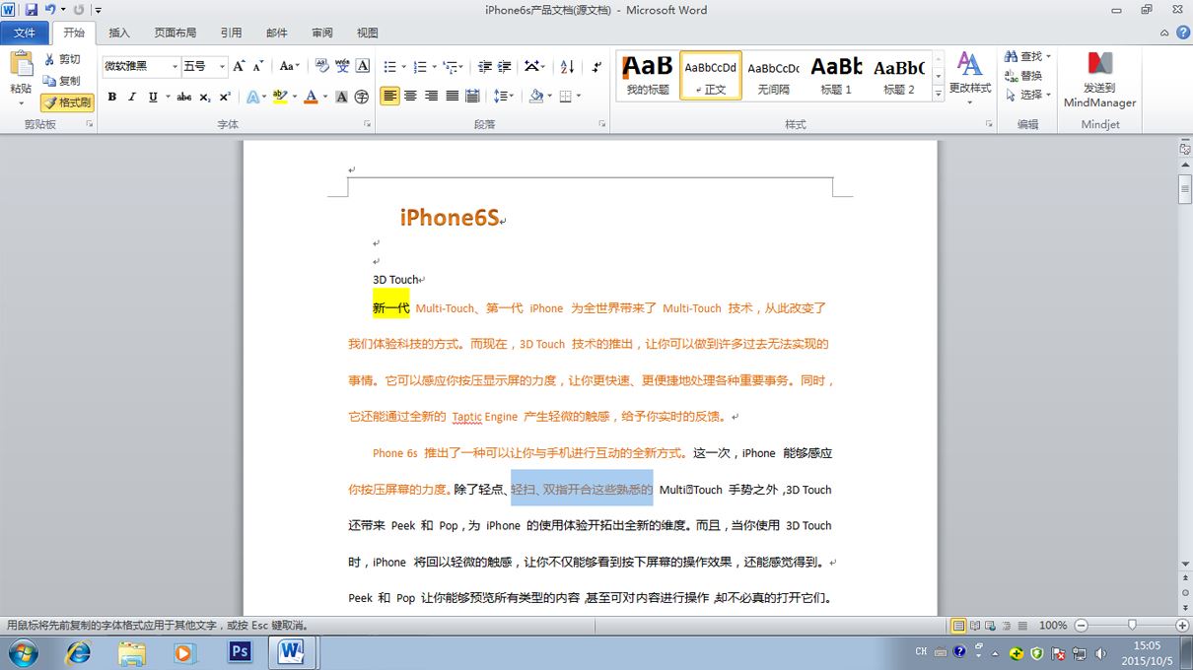Toggle the Format Painter (格式刷) button

pyautogui.click(x=67, y=101)
